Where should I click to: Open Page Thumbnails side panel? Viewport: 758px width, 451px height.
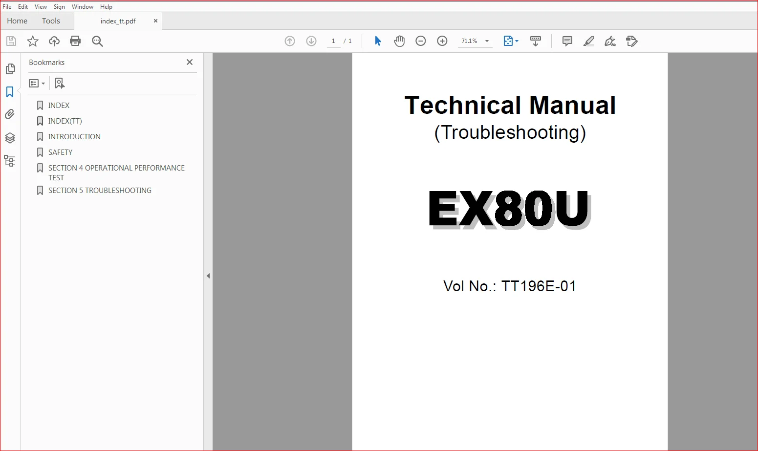(10, 69)
